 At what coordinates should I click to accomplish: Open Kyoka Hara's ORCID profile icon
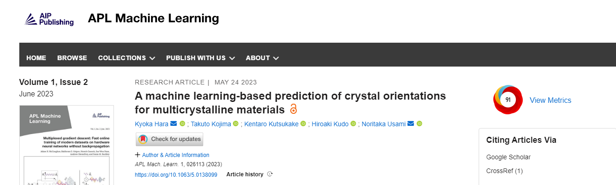(x=182, y=123)
